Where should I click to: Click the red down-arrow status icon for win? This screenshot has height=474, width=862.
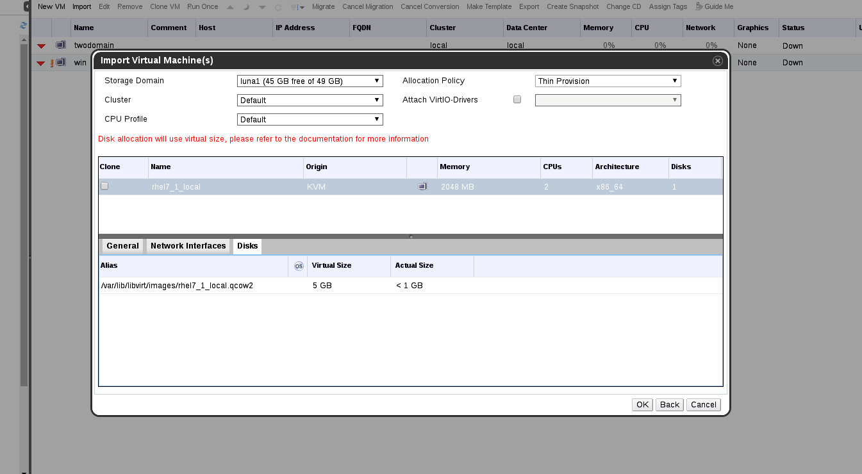point(41,63)
